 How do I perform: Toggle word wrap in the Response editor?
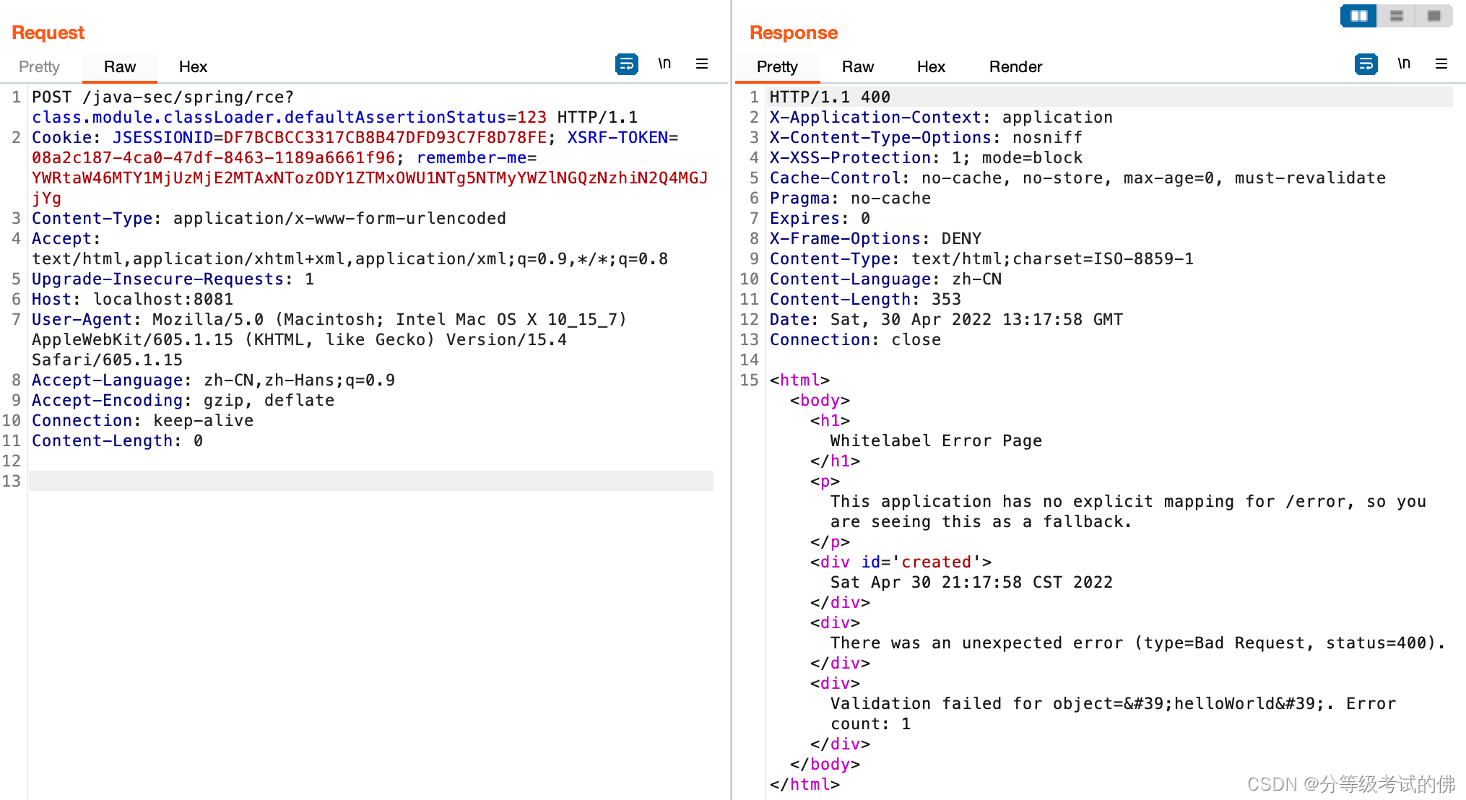click(1366, 64)
